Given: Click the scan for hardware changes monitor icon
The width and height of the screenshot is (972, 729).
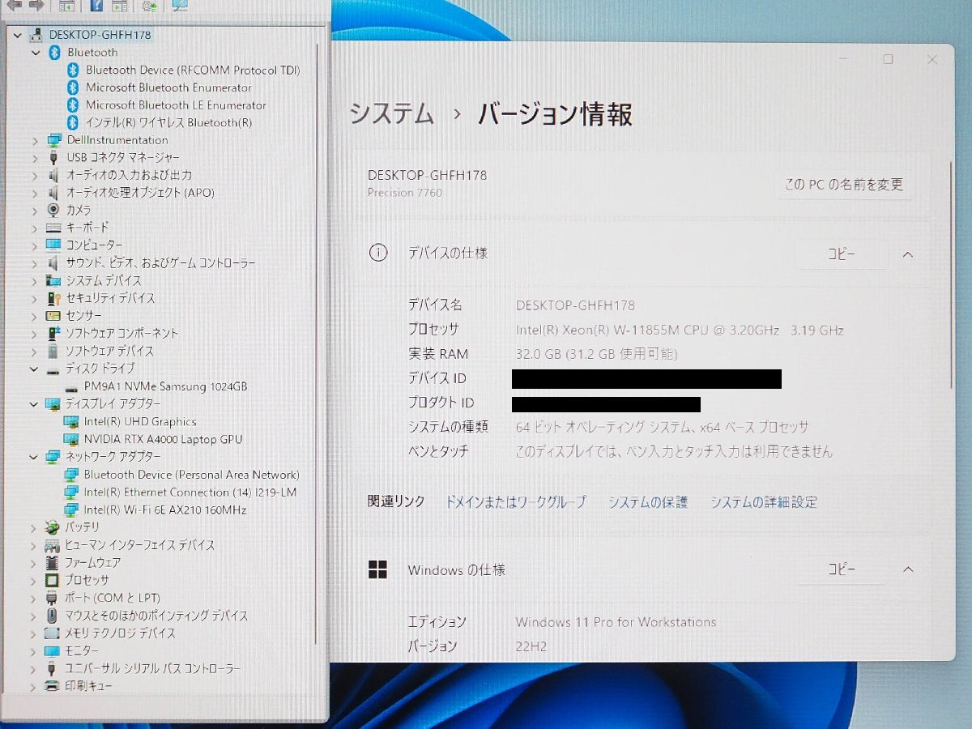Looking at the screenshot, I should [x=180, y=6].
